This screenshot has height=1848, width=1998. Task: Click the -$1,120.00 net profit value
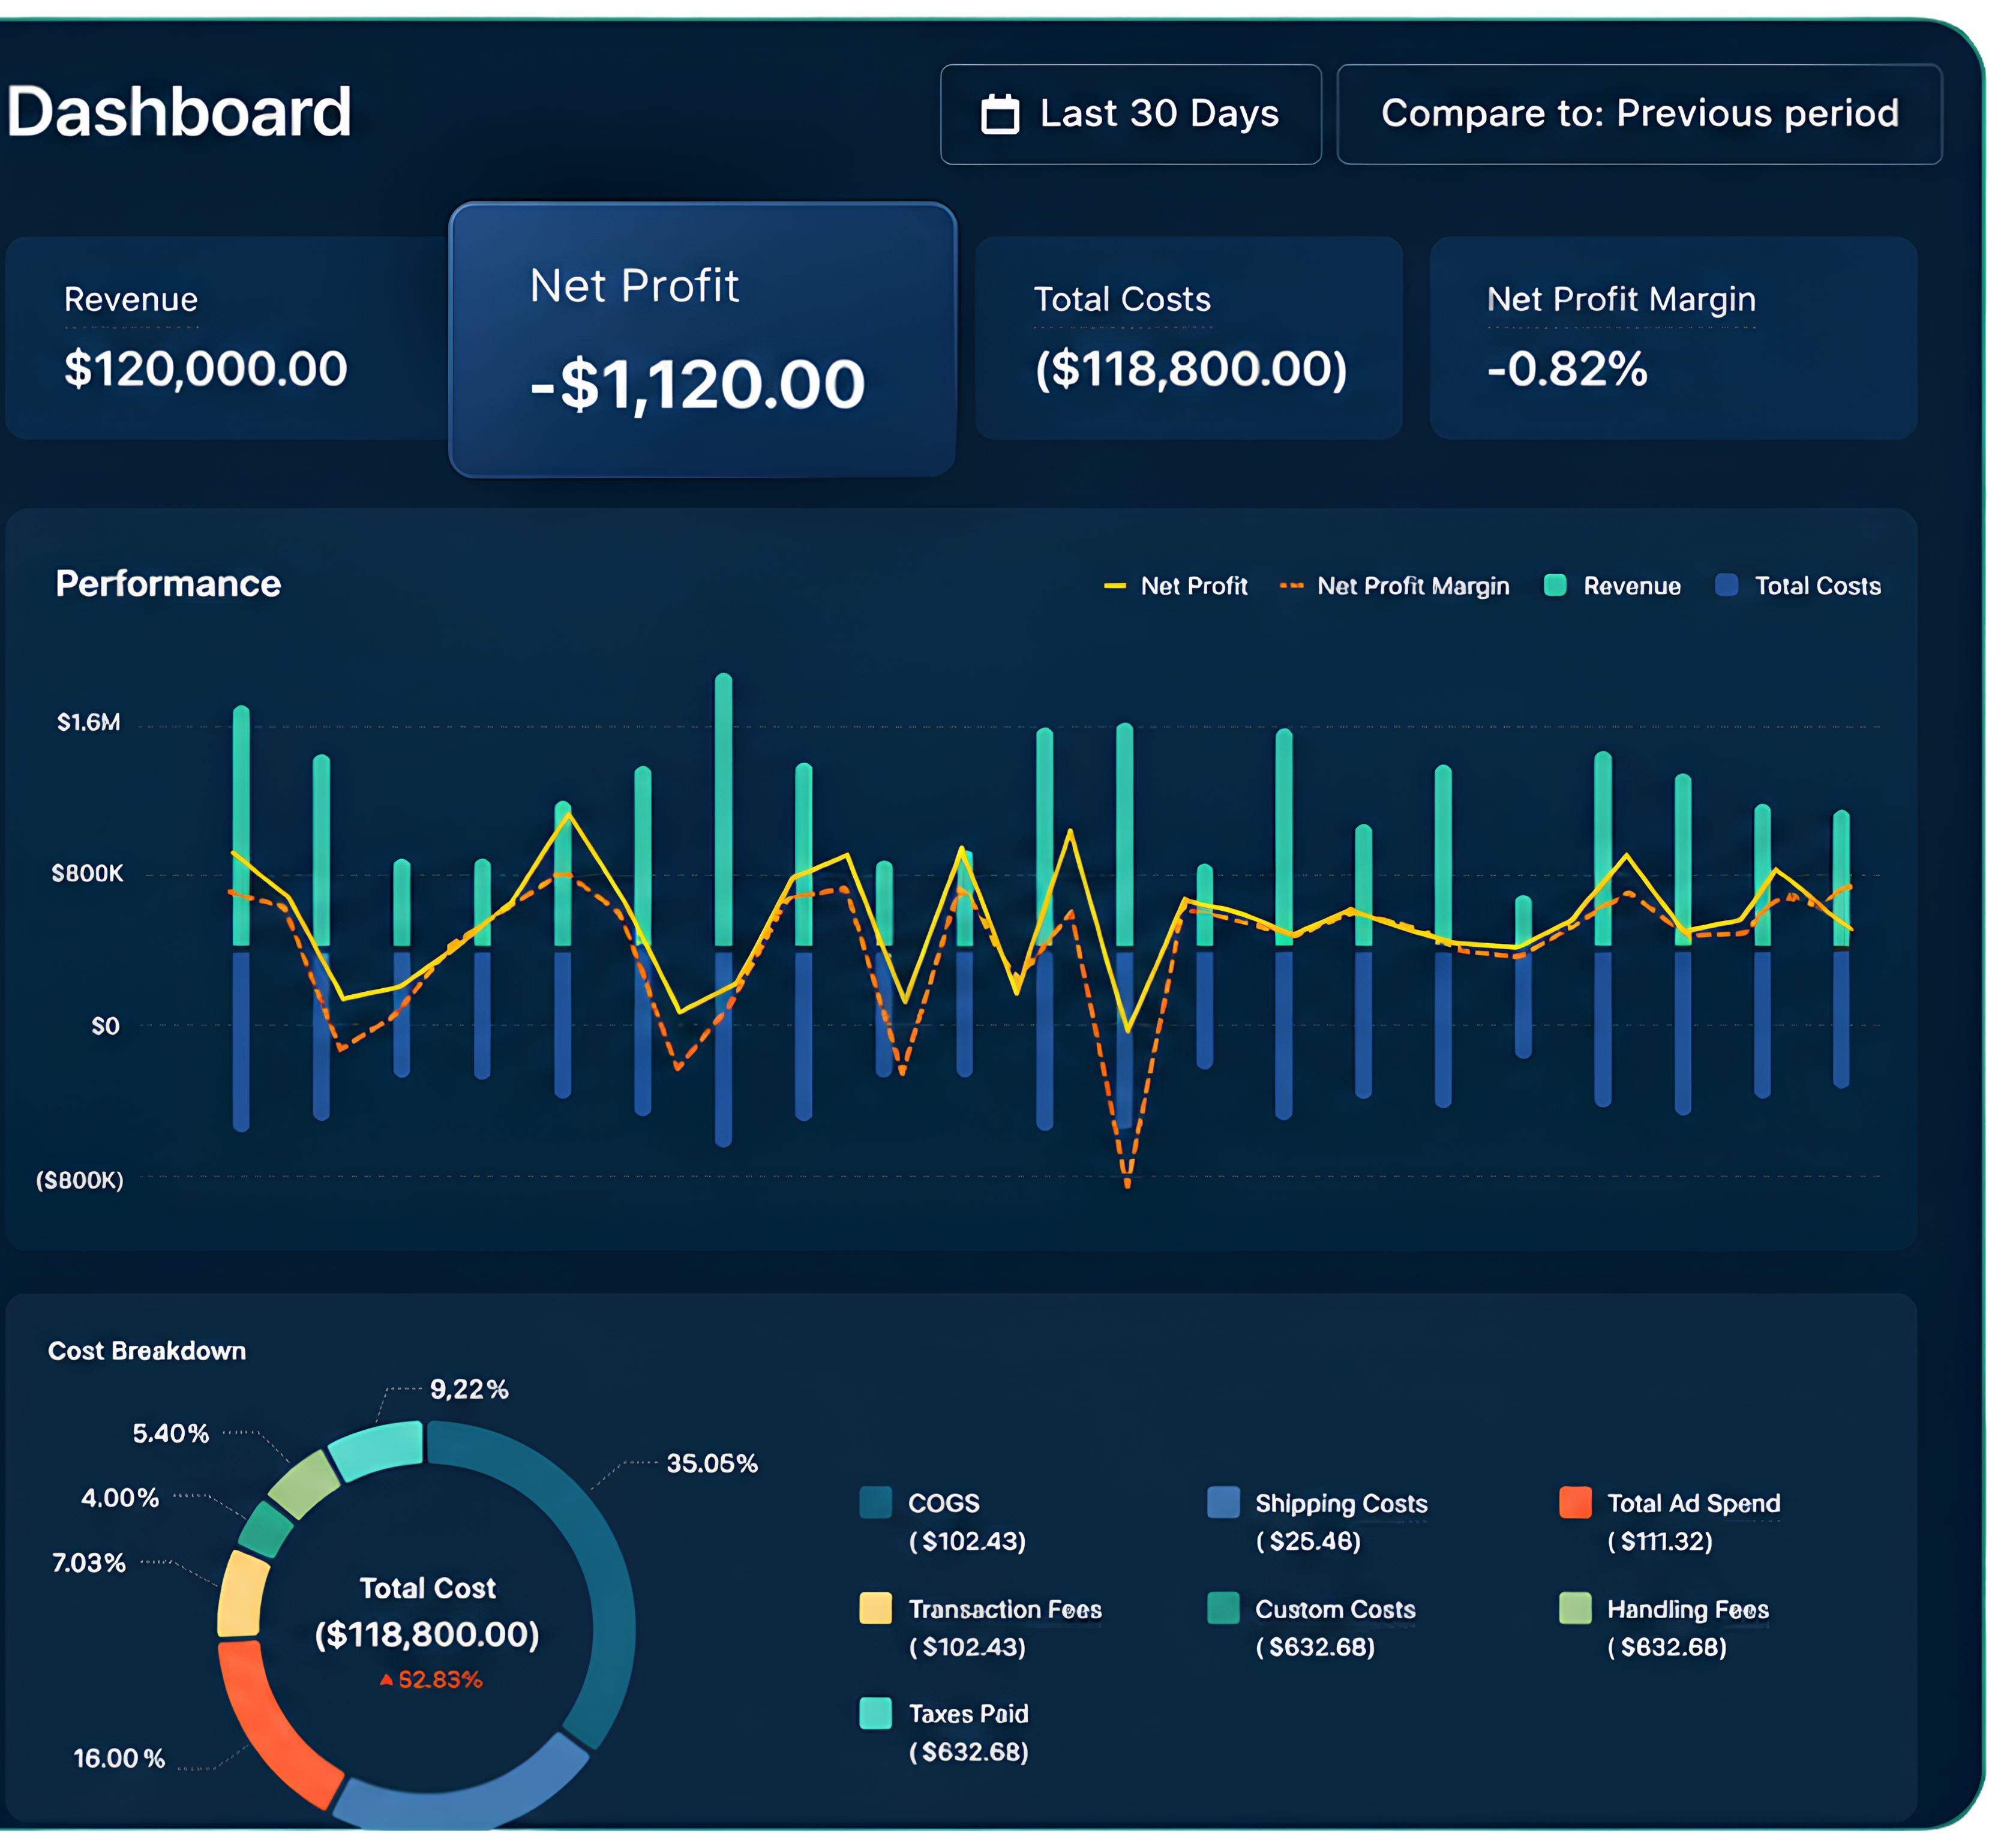click(x=697, y=385)
